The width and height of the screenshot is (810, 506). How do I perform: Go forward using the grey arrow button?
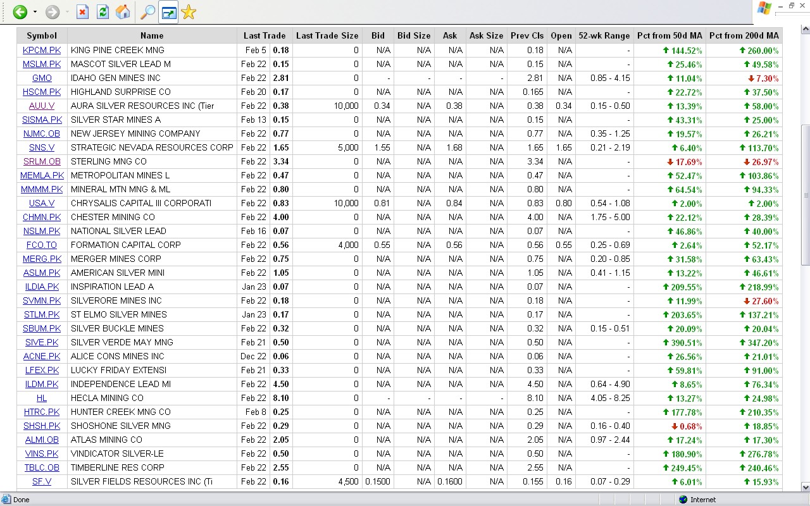pos(52,12)
